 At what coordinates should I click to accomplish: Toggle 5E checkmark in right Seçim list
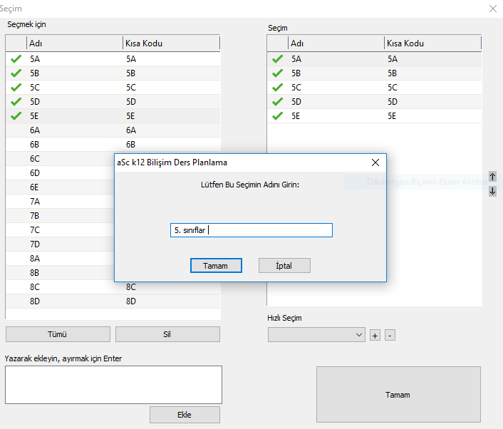coord(277,116)
